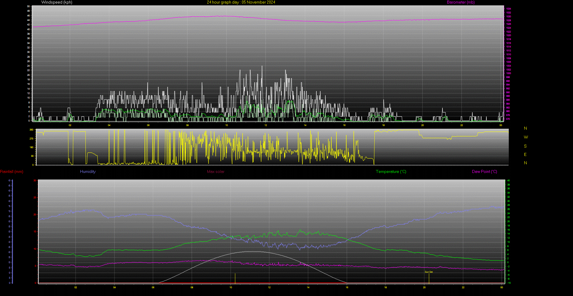The image size is (573, 296).
Task: Click the magenta "Dew Point (°C)" label
Action: coord(485,172)
